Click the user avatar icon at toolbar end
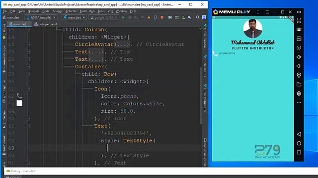The width and height of the screenshot is (318, 178). coord(204,18)
